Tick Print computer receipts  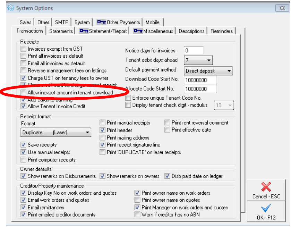[23, 160]
